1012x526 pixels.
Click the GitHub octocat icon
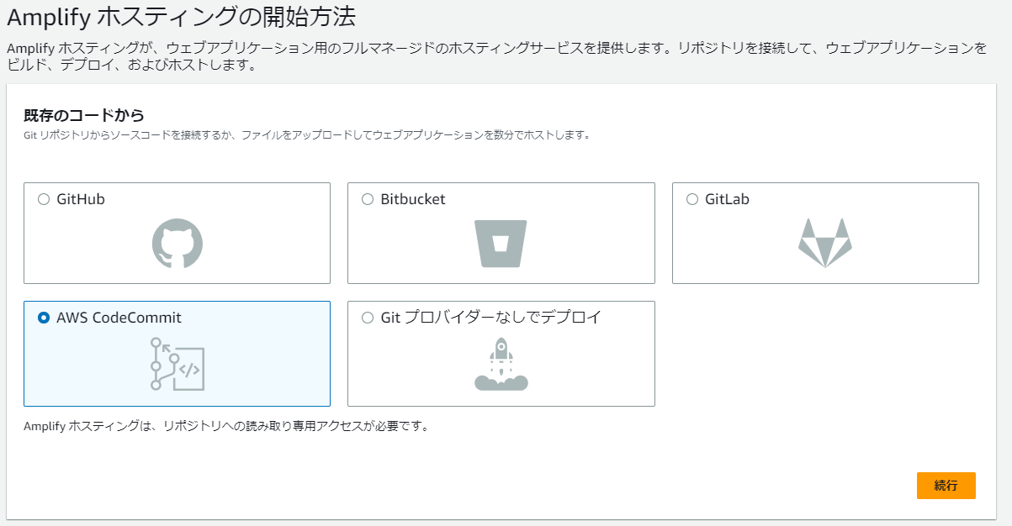177,244
